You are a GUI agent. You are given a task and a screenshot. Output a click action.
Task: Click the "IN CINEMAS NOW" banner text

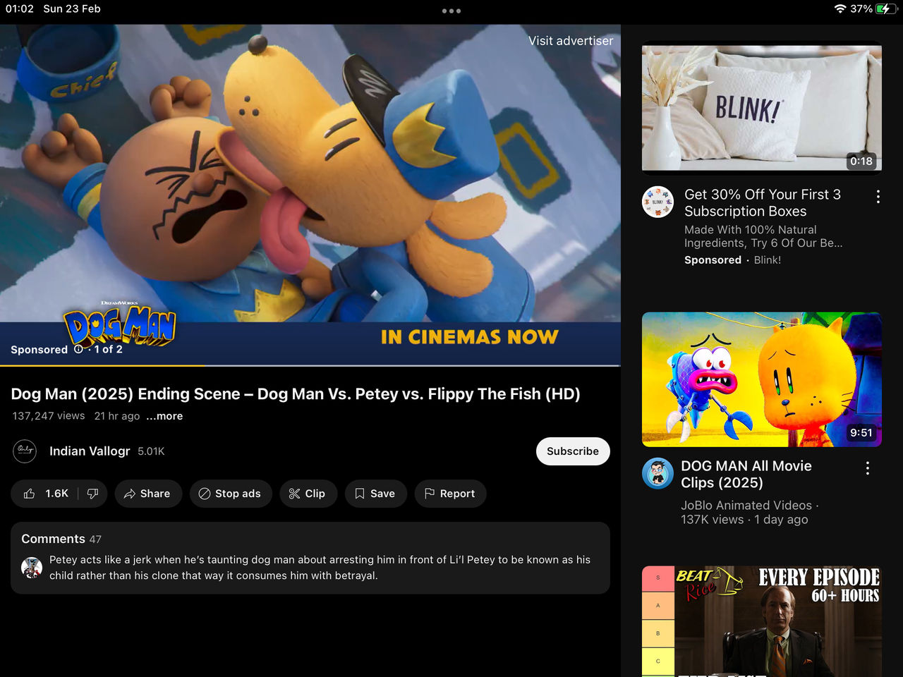coord(470,337)
